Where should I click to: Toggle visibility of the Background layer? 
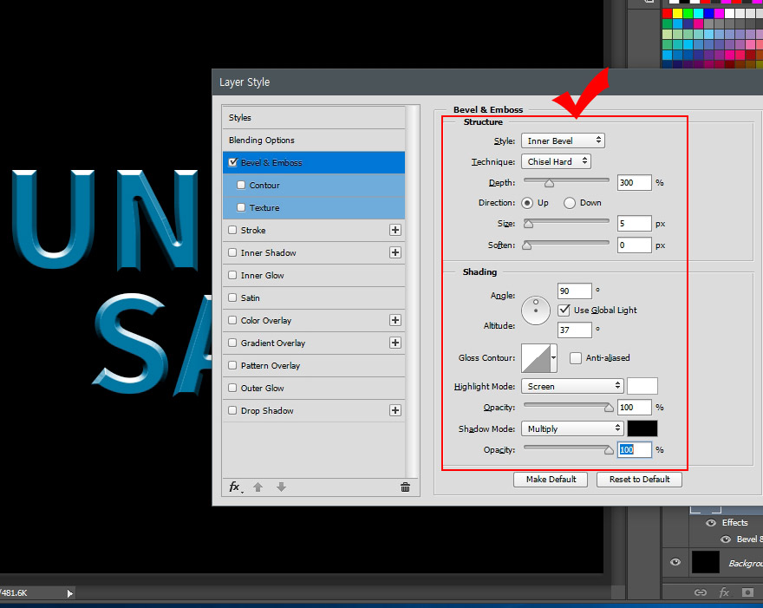point(675,562)
